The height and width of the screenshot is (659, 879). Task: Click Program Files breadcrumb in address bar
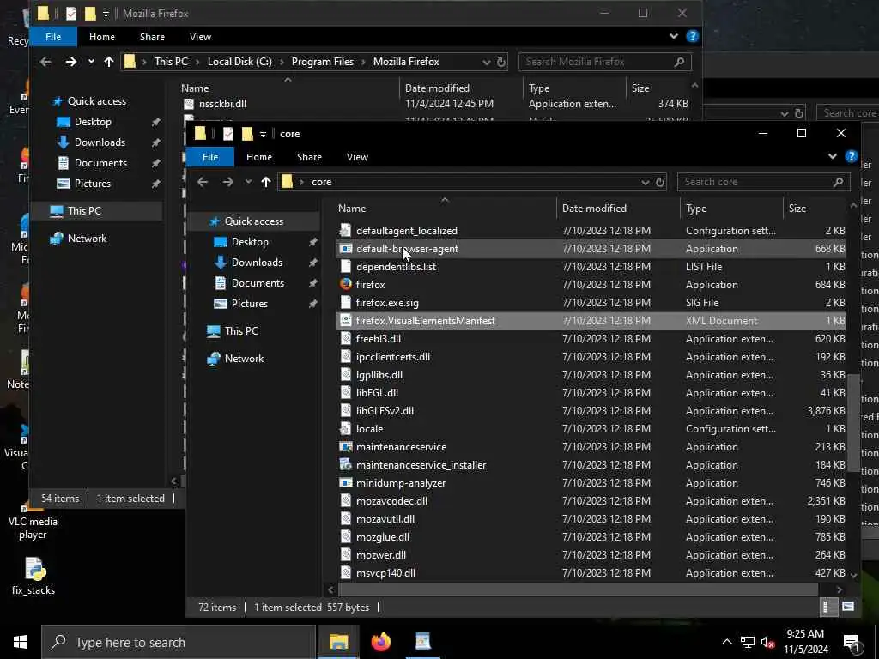[323, 62]
